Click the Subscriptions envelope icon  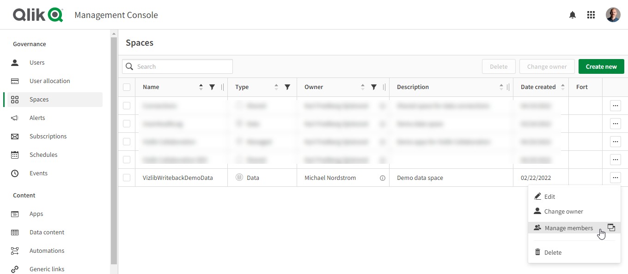15,136
